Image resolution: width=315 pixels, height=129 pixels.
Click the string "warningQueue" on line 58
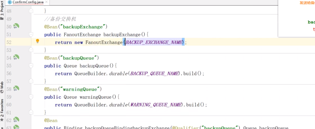tap(80, 89)
